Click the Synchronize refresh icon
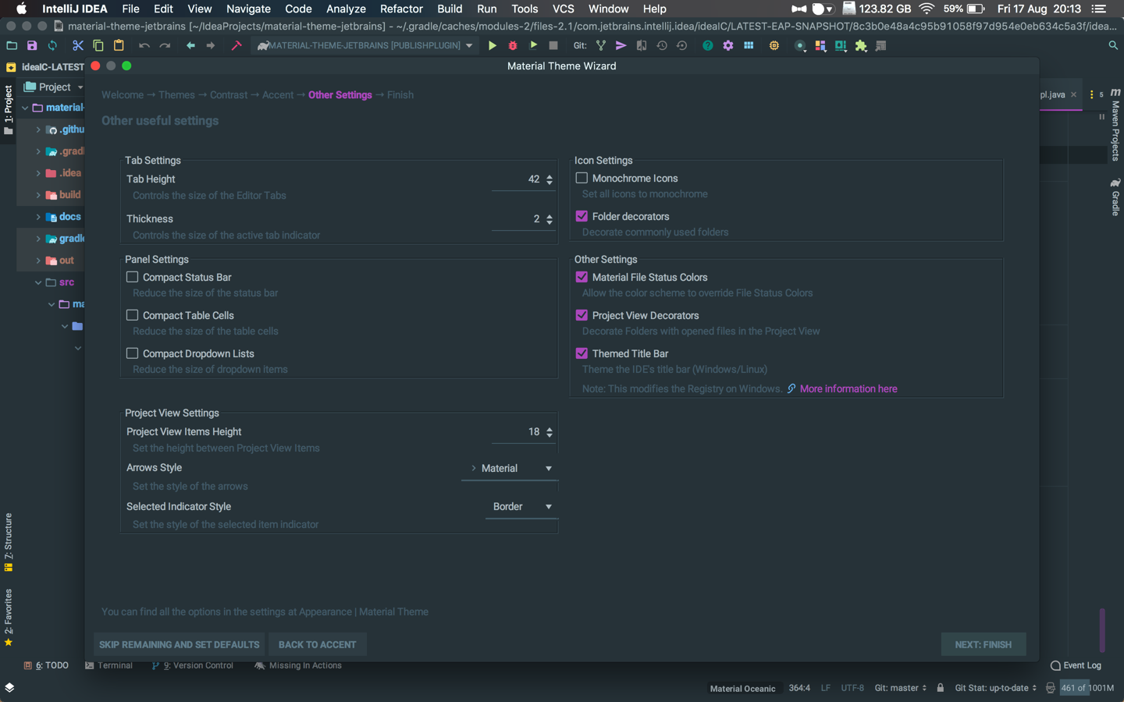 pyautogui.click(x=52, y=46)
